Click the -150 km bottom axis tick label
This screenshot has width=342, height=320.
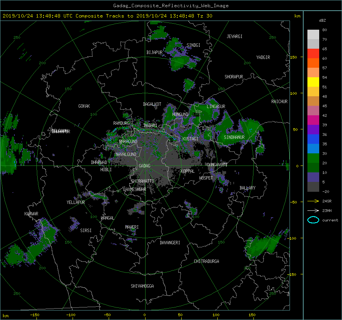(35, 315)
